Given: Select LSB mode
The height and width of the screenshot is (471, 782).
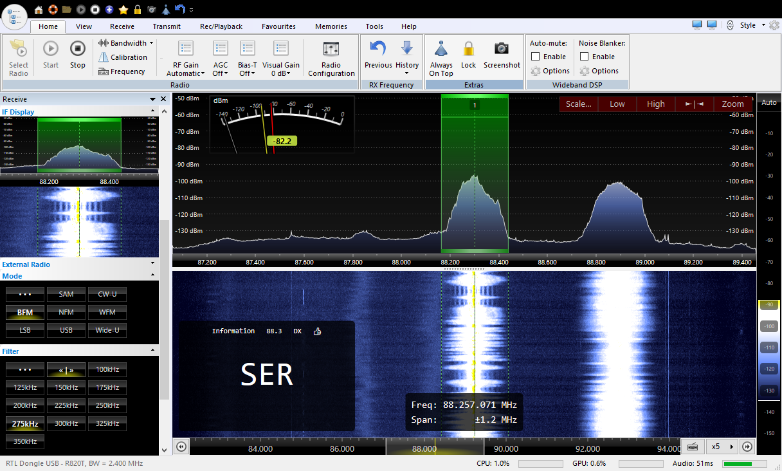Looking at the screenshot, I should [x=25, y=330].
